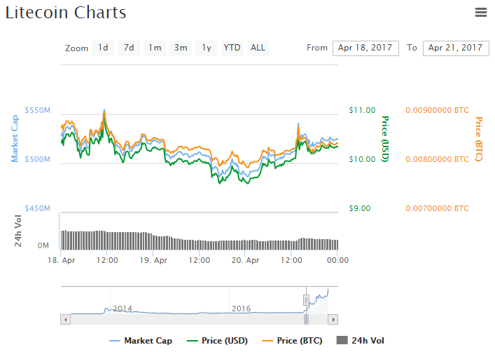This screenshot has width=495, height=352.
Task: Toggle Price (USD) series in legend
Action: [x=217, y=341]
